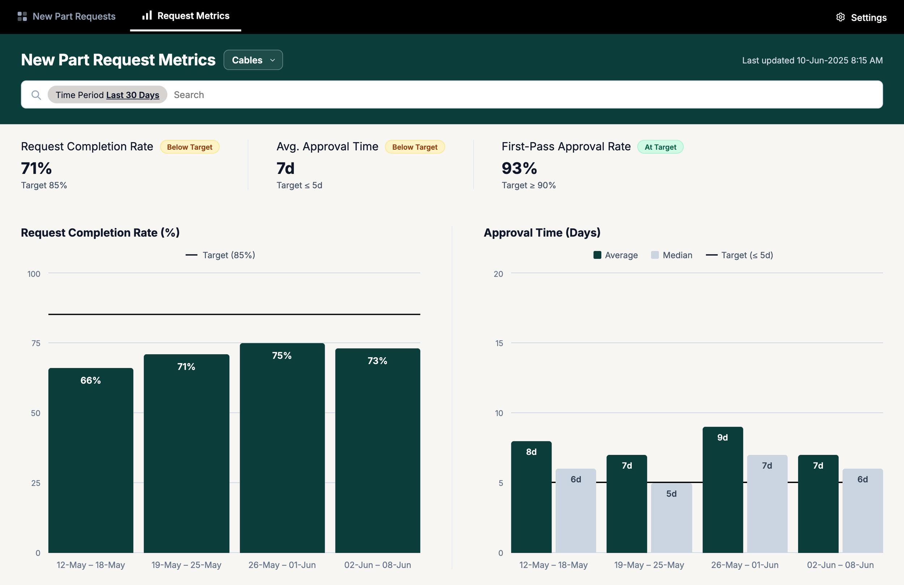904x585 pixels.
Task: Click the Below Target badge for Request Completion Rate
Action: pos(189,147)
